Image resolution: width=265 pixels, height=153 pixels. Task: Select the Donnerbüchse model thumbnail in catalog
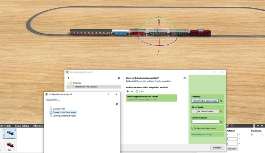[x=10, y=134]
